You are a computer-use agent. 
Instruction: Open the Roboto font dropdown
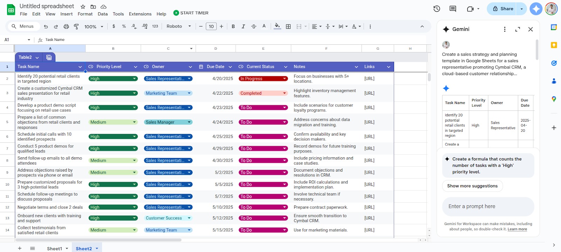tap(178, 27)
